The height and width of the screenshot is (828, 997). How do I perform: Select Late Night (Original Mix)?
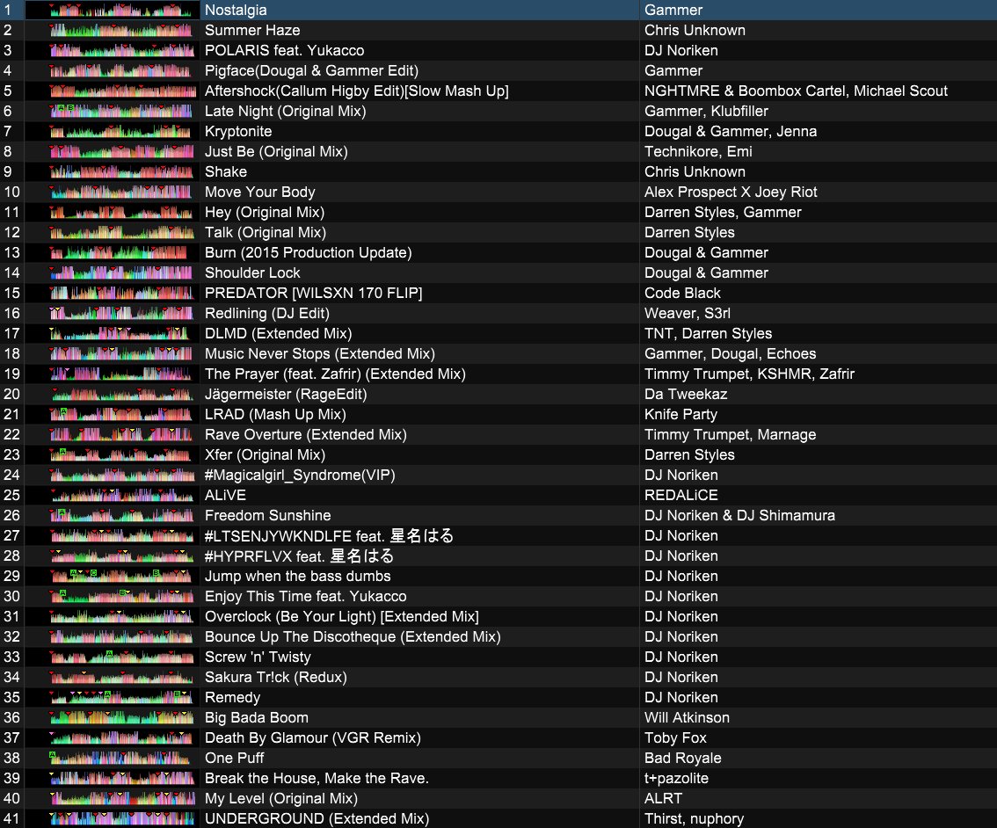pyautogui.click(x=286, y=112)
